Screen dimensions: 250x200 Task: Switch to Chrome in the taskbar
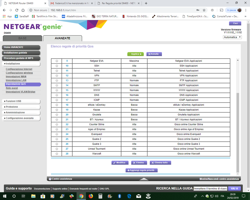point(81,196)
